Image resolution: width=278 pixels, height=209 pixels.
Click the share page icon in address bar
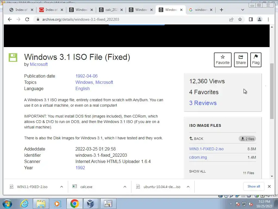pyautogui.click(x=231, y=19)
